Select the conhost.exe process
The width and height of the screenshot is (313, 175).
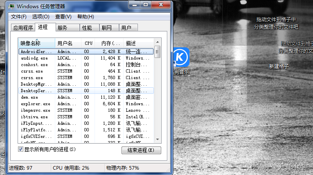86,65
